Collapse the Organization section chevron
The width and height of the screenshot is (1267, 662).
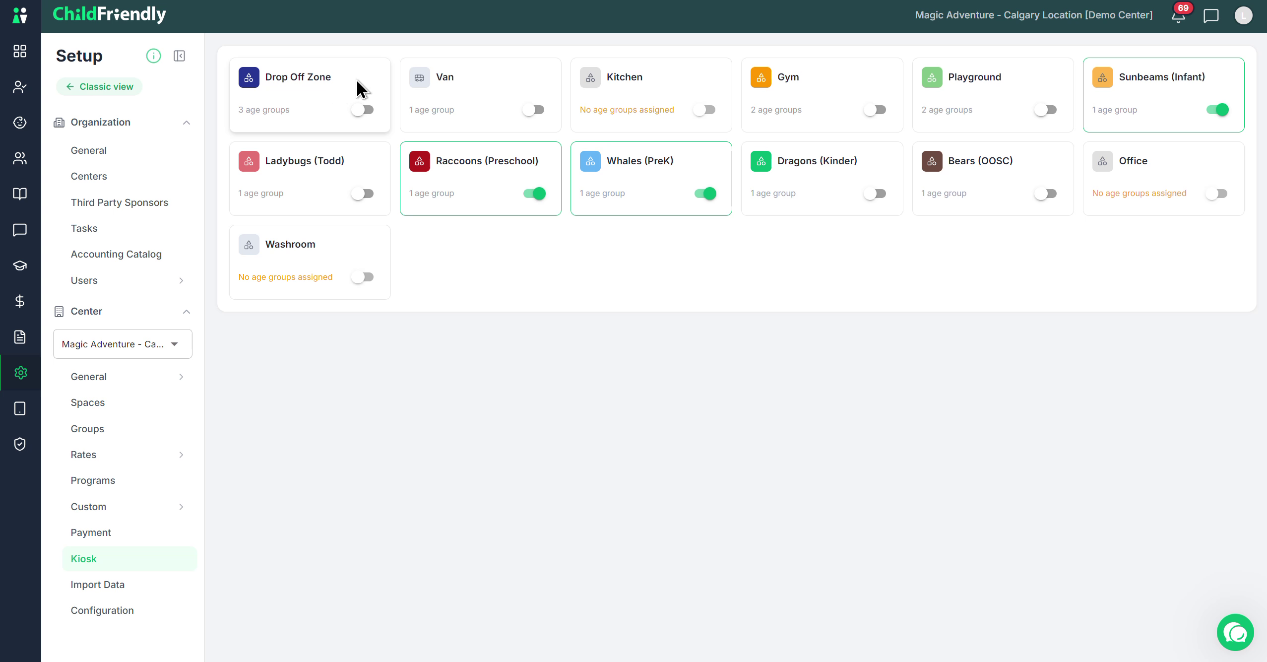[x=187, y=123]
